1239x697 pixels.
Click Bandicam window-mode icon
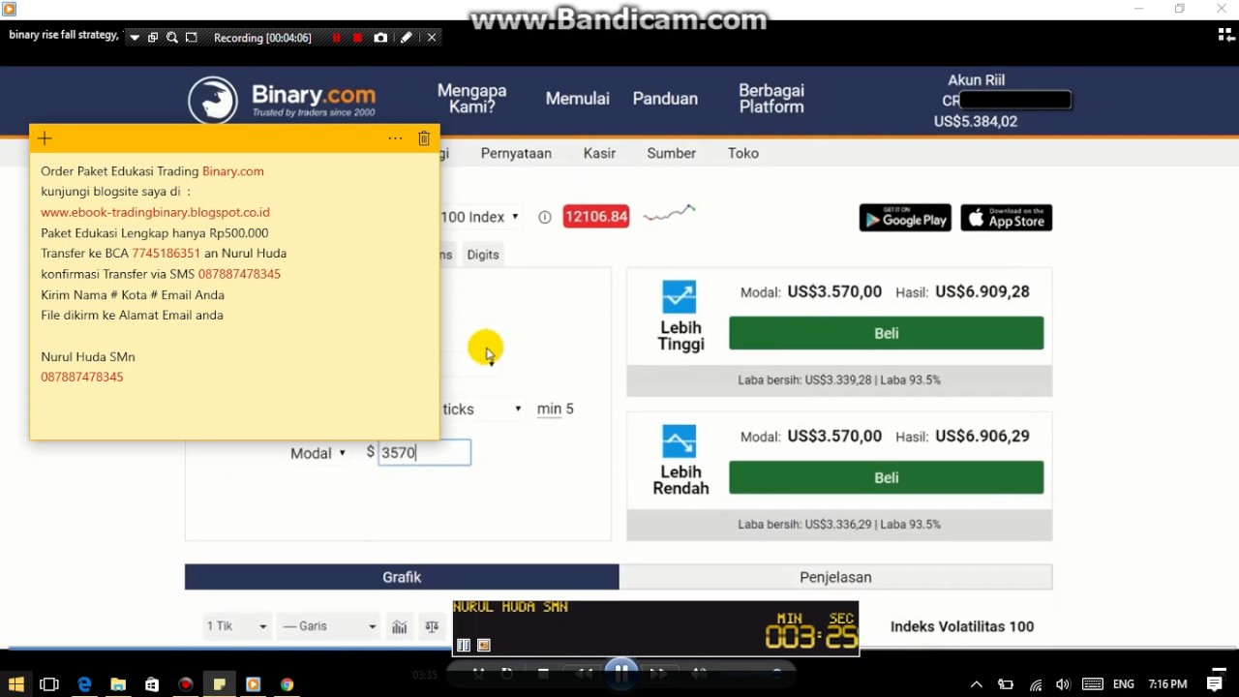153,38
